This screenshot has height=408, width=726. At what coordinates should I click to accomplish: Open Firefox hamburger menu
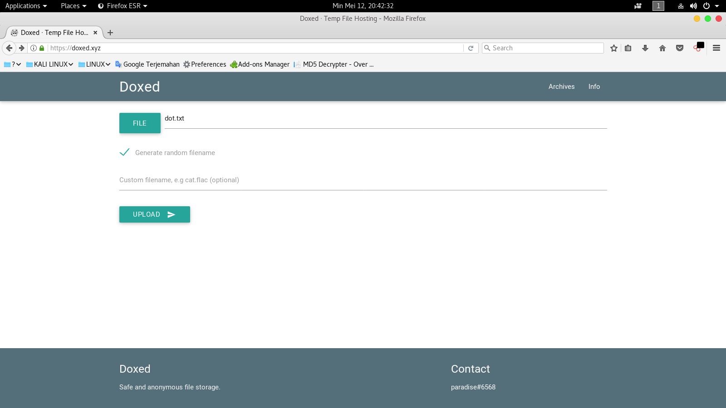(x=716, y=48)
